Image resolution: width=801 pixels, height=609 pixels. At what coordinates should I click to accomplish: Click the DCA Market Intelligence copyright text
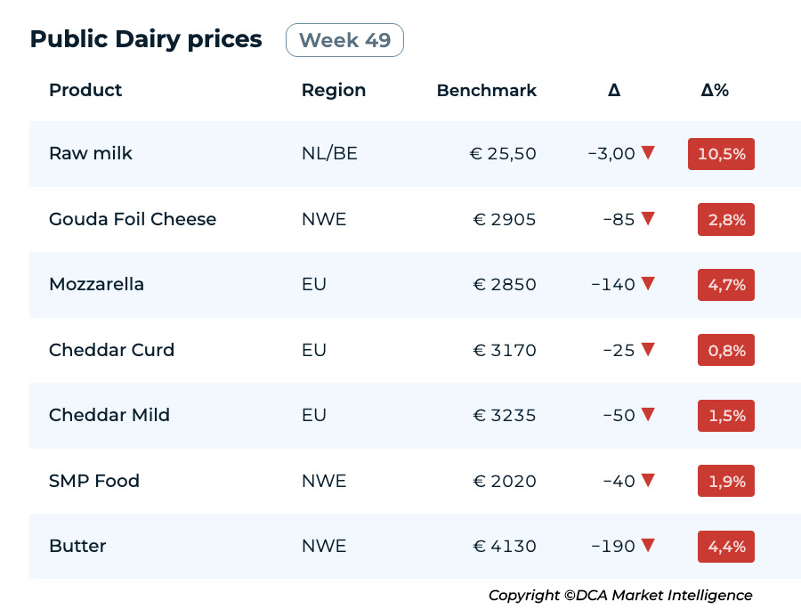pos(620,595)
